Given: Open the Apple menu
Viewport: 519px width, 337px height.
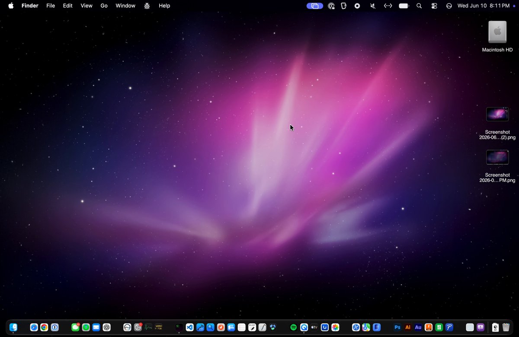Looking at the screenshot, I should click(11, 6).
